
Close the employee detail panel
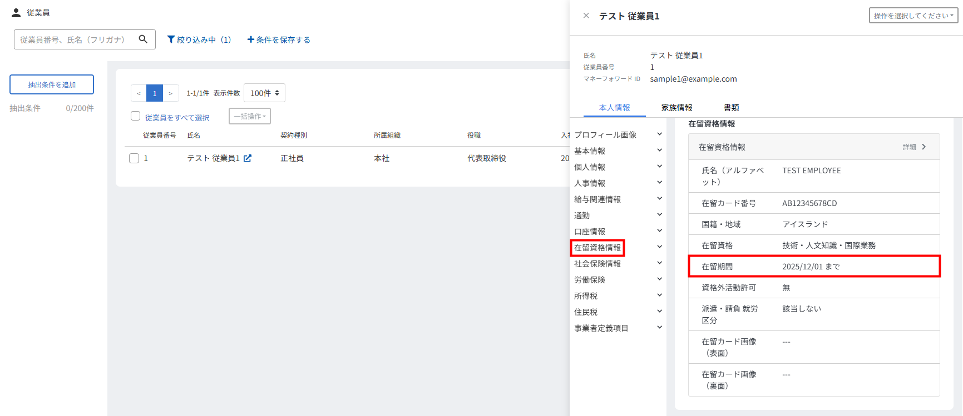point(586,16)
